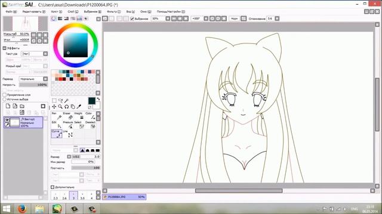The height and width of the screenshot is (214, 382).
Task: Open the Редактировать menu
Action: pyautogui.click(x=34, y=11)
